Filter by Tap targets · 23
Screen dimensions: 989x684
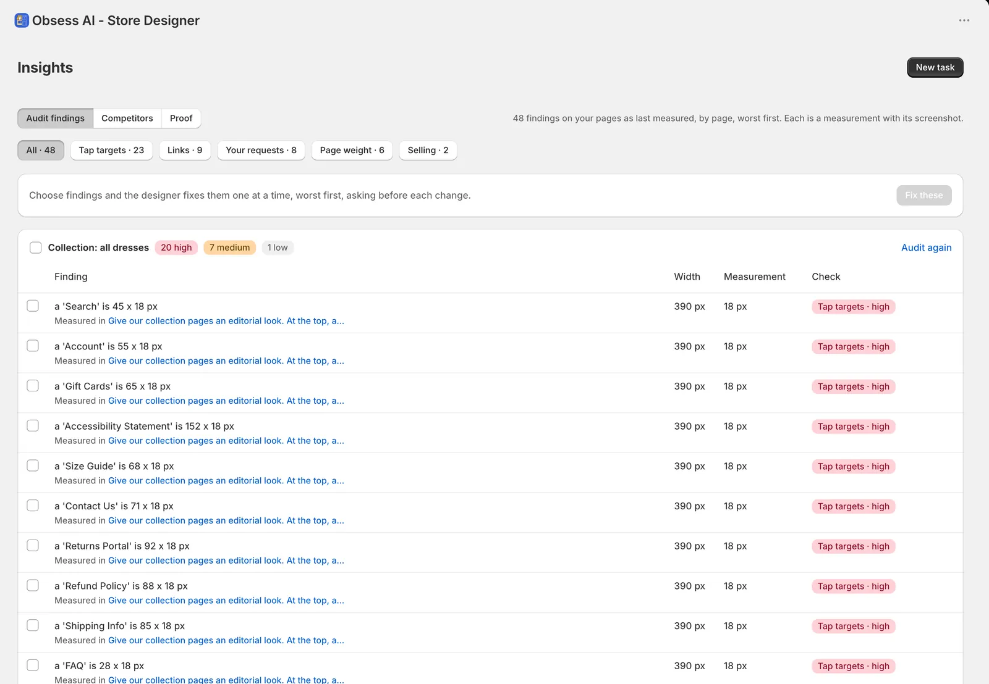click(x=111, y=150)
